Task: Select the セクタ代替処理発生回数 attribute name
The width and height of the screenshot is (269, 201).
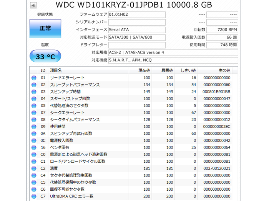Action: pos(71,175)
